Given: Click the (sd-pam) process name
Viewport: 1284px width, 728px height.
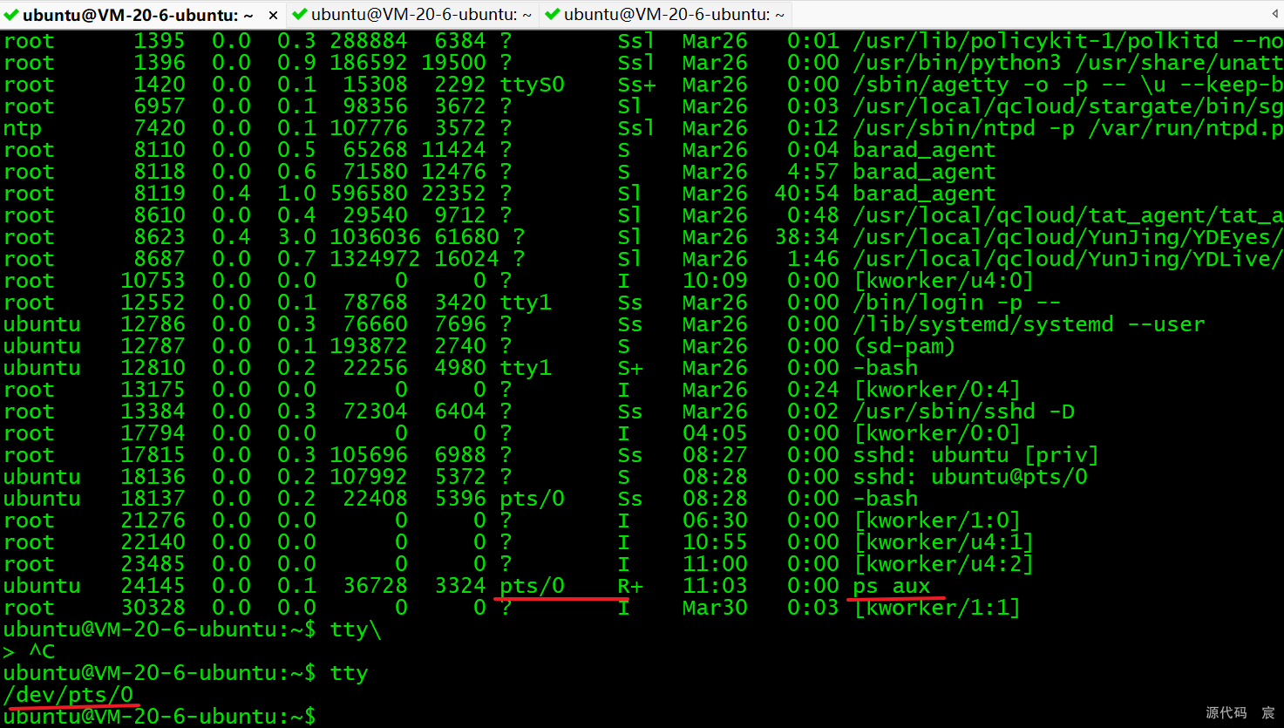Looking at the screenshot, I should [905, 346].
